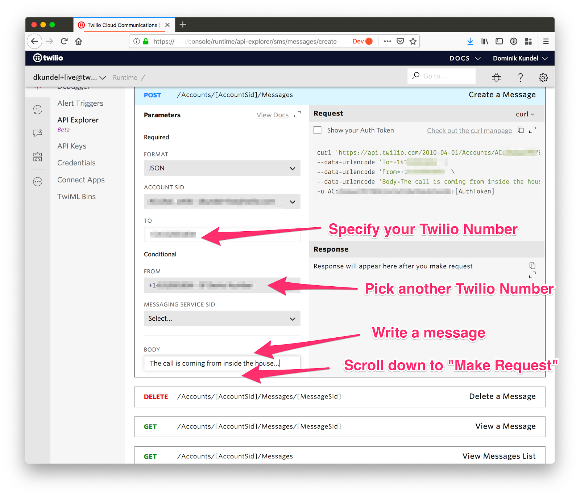Click the Runtime breadcrumb link
The height and width of the screenshot is (497, 580).
pyautogui.click(x=125, y=77)
